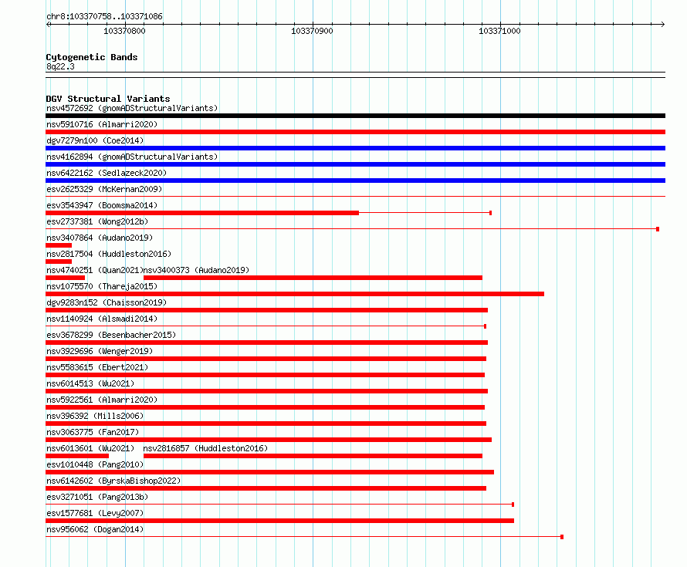Click the red nsv1075570 variant bar
Screen dimensions: 687x567
(x=295, y=294)
